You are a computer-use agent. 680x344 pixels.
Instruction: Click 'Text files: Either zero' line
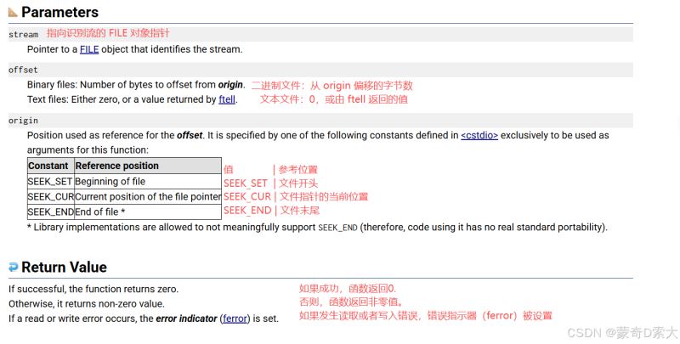tap(133, 99)
